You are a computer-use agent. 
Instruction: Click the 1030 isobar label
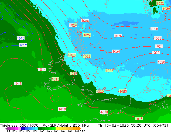click(166, 9)
